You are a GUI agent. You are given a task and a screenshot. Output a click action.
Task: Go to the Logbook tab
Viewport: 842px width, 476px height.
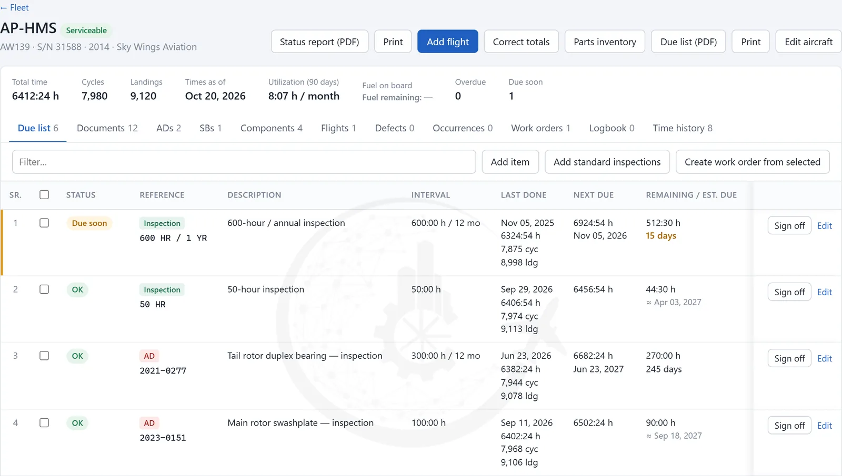[x=612, y=128]
